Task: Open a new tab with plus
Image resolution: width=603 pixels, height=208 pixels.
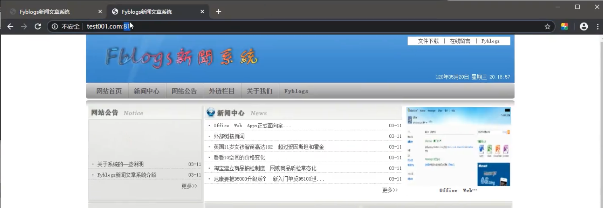Action: (219, 12)
